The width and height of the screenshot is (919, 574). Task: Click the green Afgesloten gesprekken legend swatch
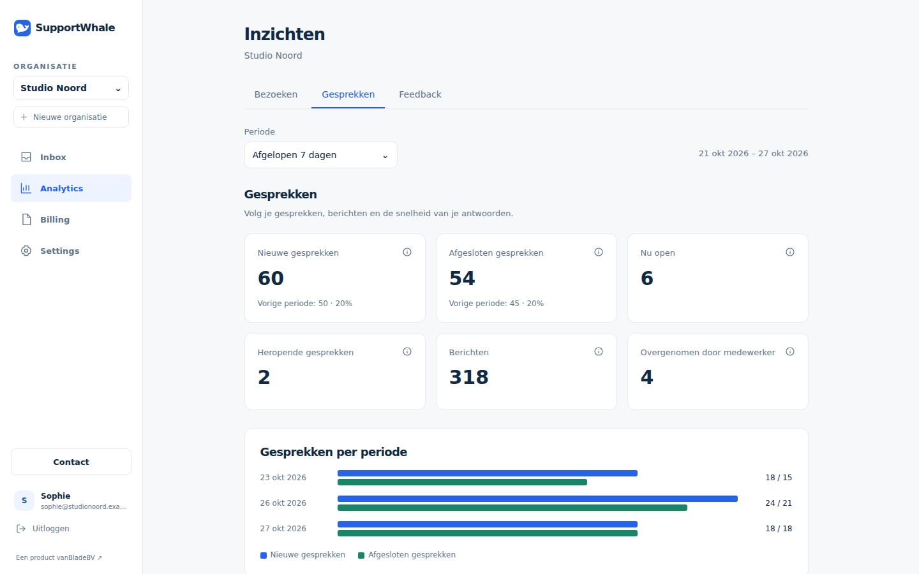[361, 556]
